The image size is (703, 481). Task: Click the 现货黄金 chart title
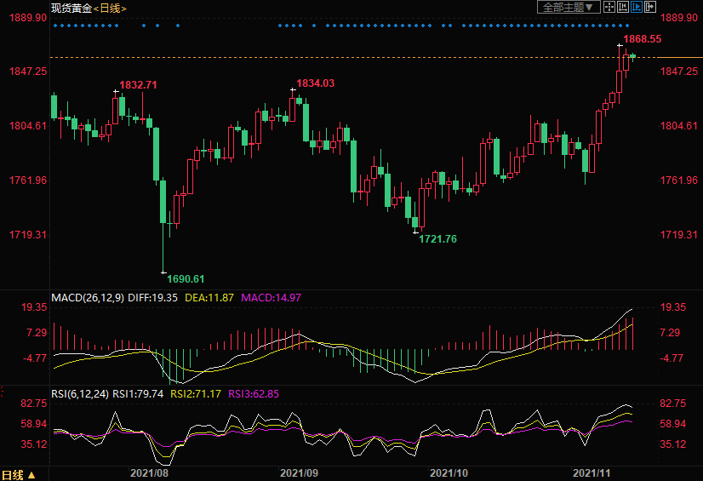tap(71, 8)
